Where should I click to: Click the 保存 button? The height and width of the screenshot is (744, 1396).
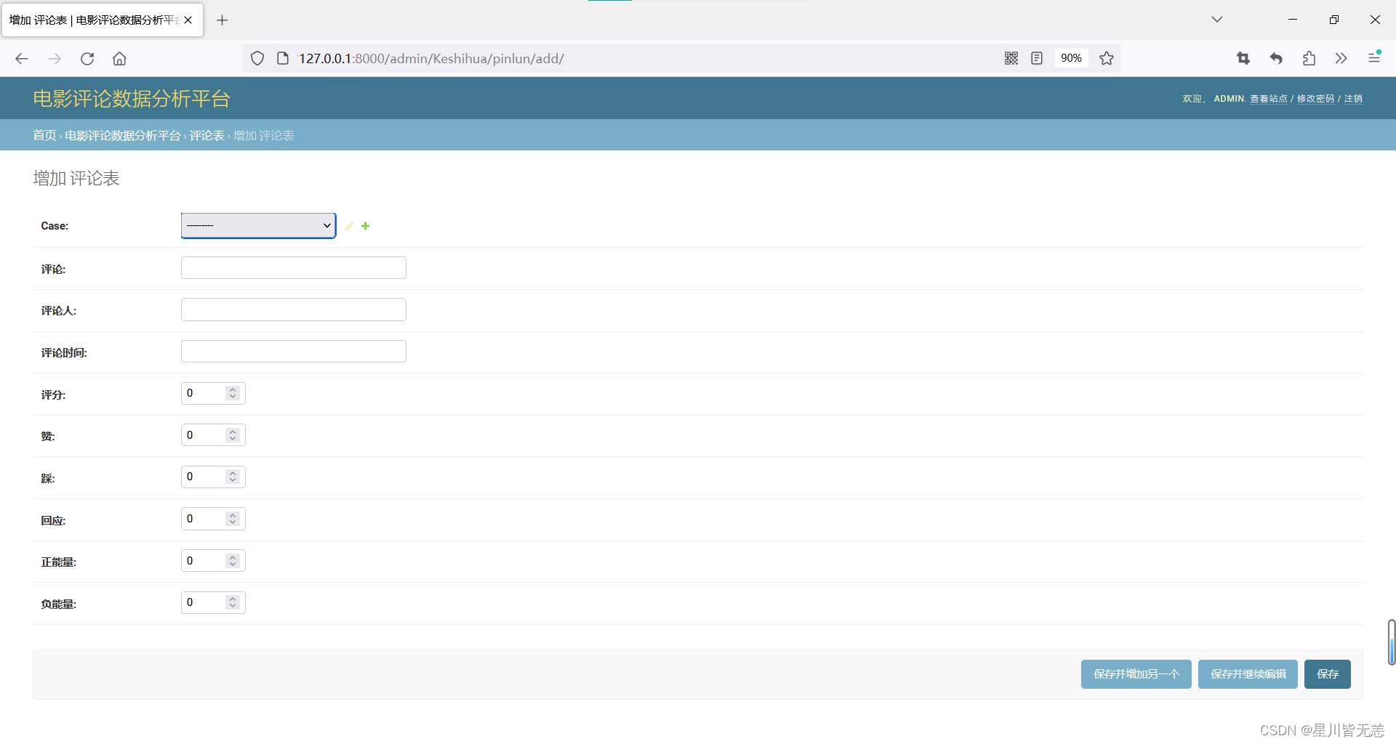1327,674
